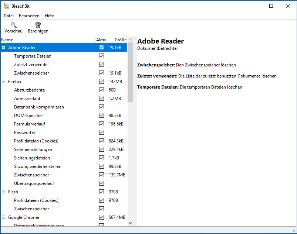
Task: Uncheck the Adressverlauf checkbox
Action: (101, 99)
